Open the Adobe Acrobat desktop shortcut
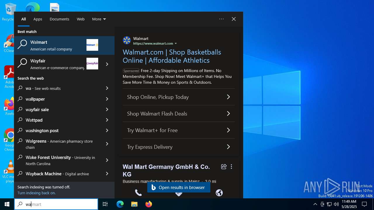Viewport: 374px width, 210px height. click(9, 76)
